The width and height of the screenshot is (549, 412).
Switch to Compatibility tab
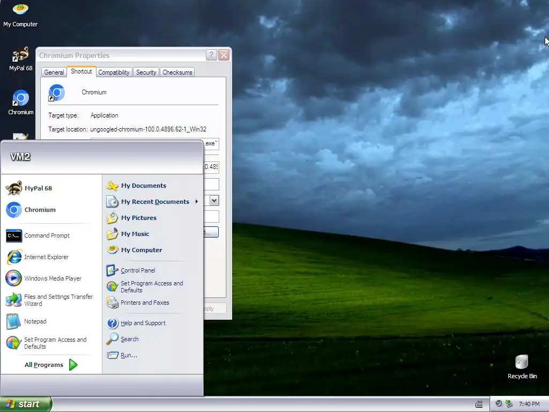(114, 72)
